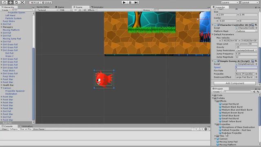Click Clear in the Console

coord(4,129)
